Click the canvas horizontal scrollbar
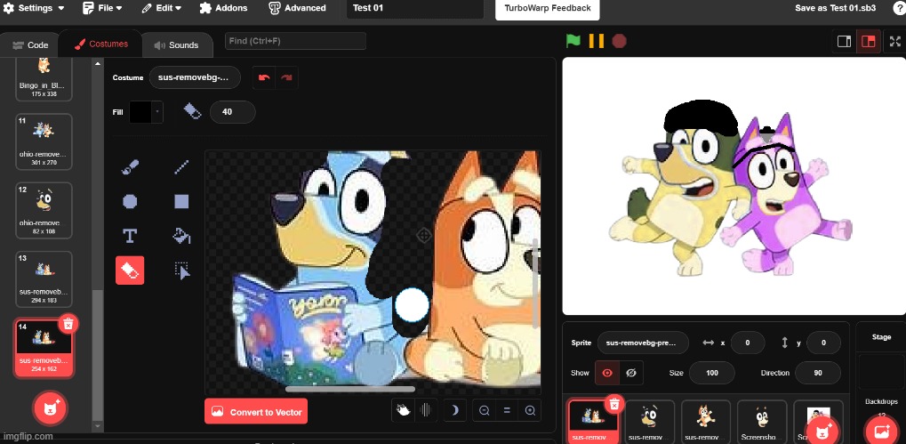This screenshot has height=444, width=906. (x=350, y=389)
